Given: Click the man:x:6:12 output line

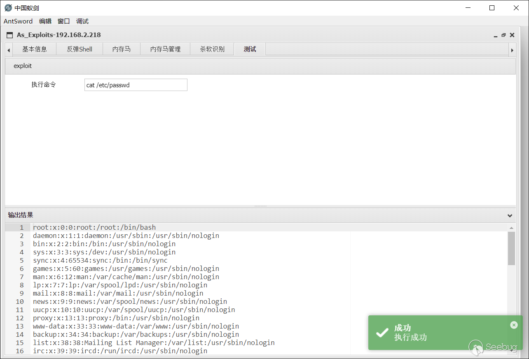Looking at the screenshot, I should [x=126, y=277].
